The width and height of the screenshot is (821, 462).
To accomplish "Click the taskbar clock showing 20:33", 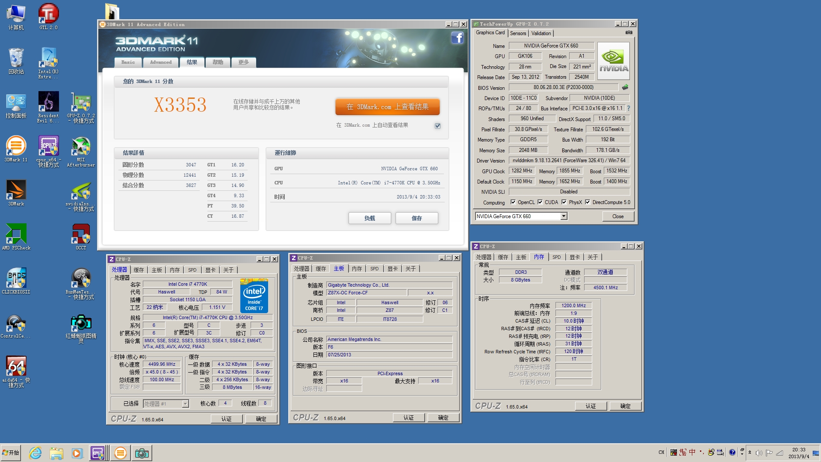I will tap(798, 453).
